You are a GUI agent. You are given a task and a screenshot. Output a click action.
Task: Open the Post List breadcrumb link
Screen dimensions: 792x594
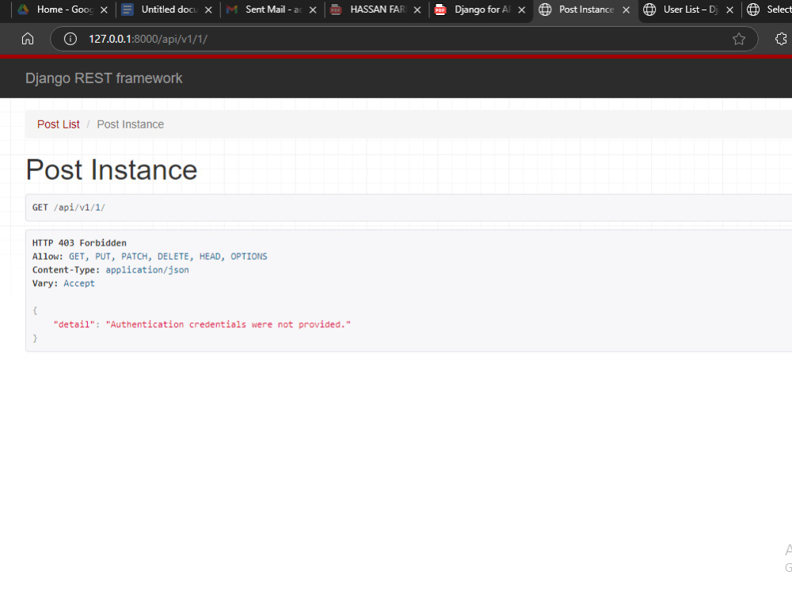point(58,124)
